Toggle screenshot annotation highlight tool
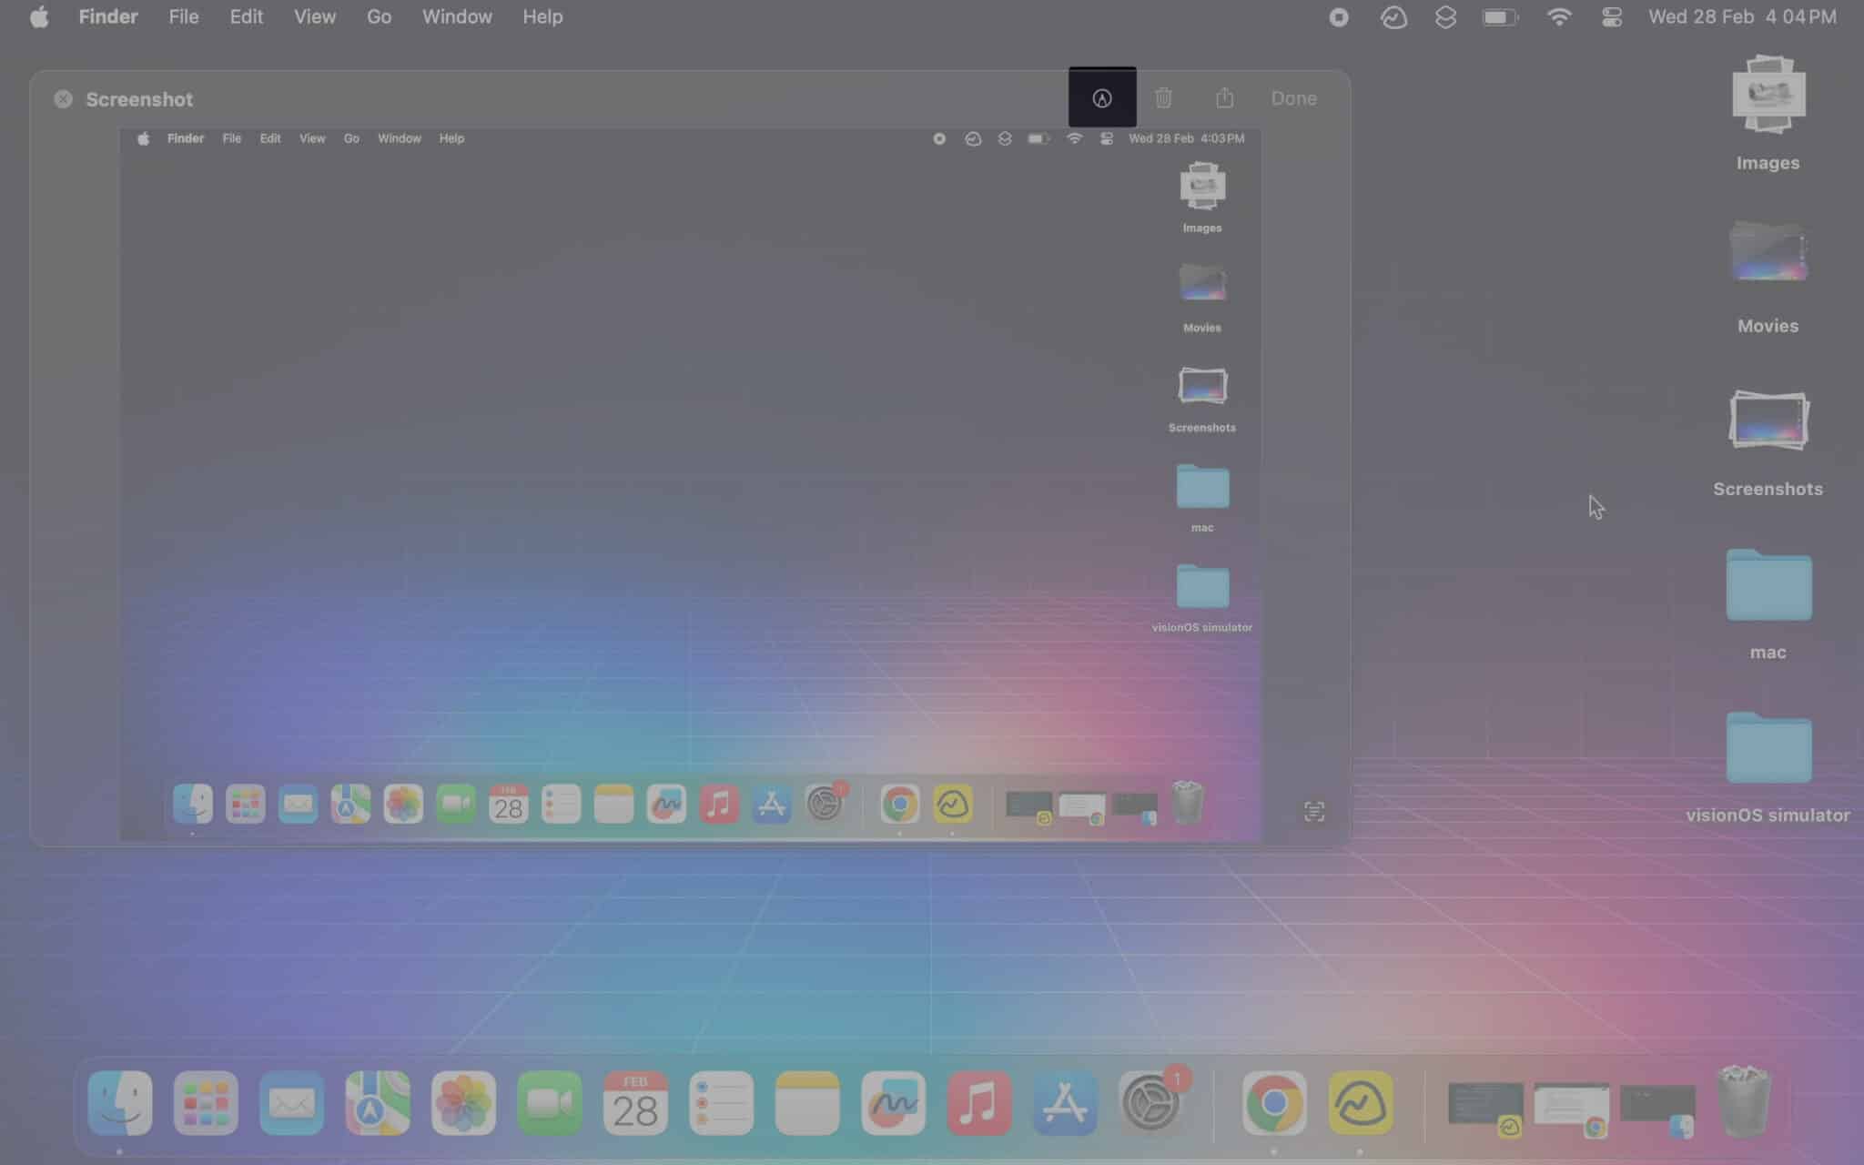This screenshot has height=1165, width=1864. pyautogui.click(x=1100, y=98)
